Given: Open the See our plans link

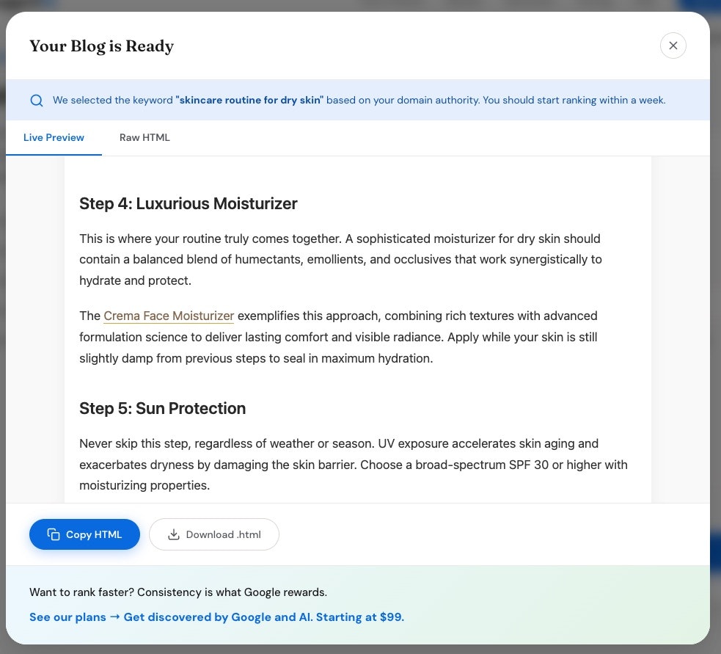Looking at the screenshot, I should (67, 617).
